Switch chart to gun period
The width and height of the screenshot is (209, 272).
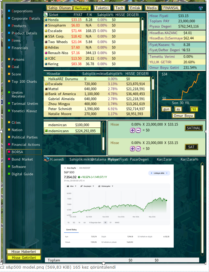tap(166, 109)
